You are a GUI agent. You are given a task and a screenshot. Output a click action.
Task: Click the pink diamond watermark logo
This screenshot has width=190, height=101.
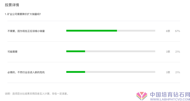(142, 96)
